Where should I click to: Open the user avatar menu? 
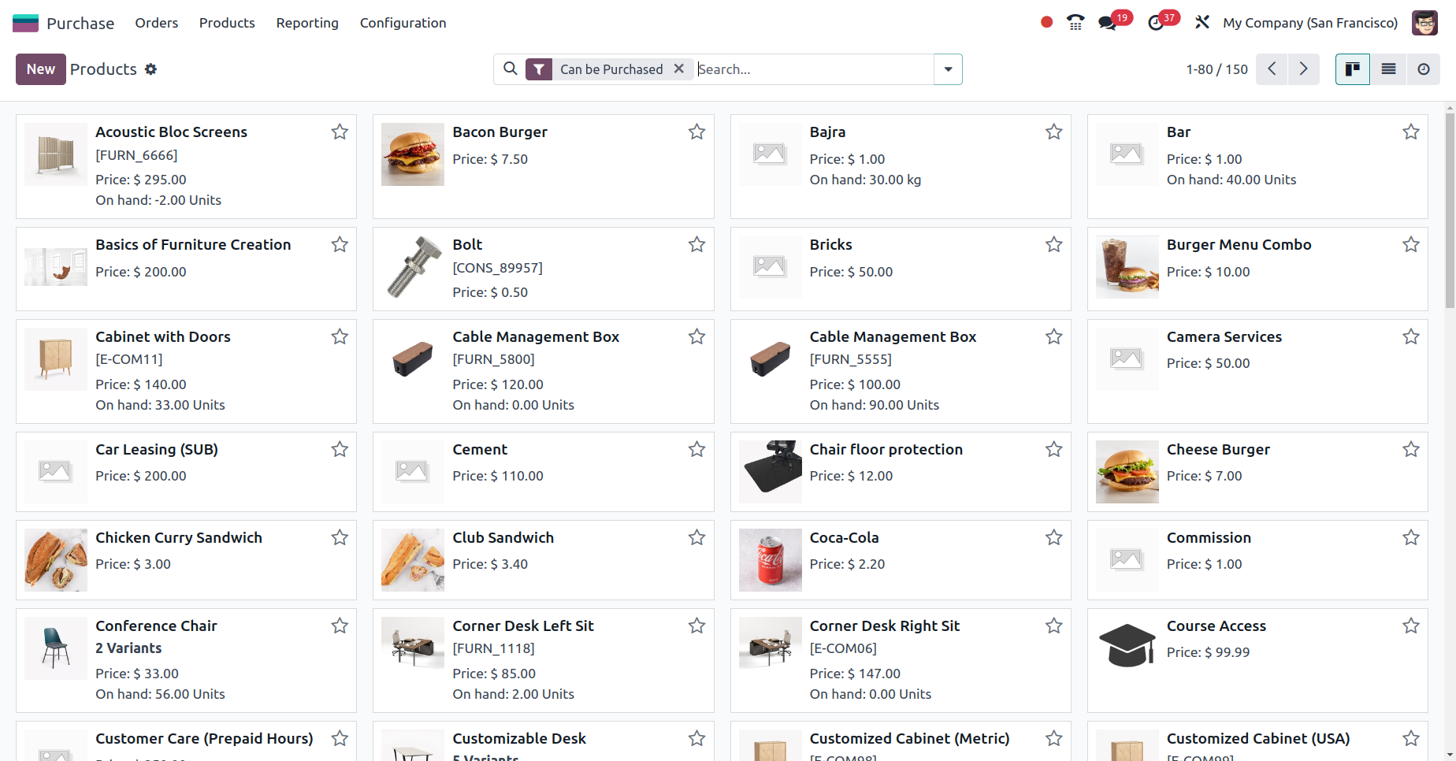1424,22
